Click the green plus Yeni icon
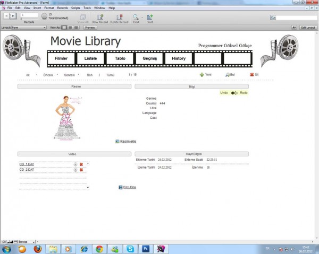319x254 pixels. tap(202, 75)
